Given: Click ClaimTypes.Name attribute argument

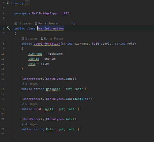Looking at the screenshot, I should (59, 79).
